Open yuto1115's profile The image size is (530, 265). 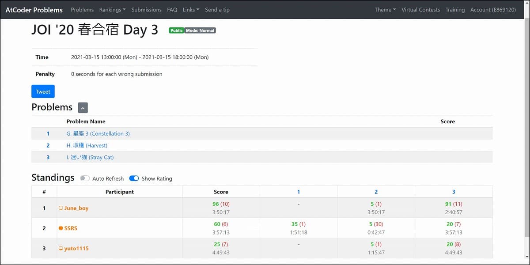click(x=76, y=249)
